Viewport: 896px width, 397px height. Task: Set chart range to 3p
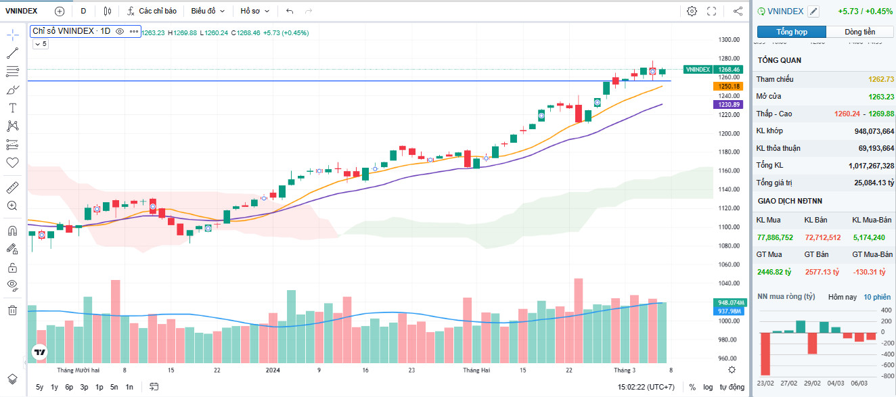click(x=84, y=387)
